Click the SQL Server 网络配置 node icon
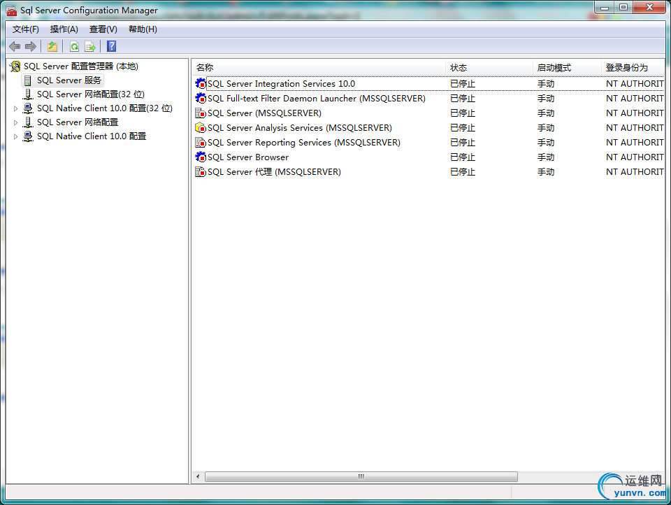This screenshot has height=505, width=671. click(x=28, y=122)
